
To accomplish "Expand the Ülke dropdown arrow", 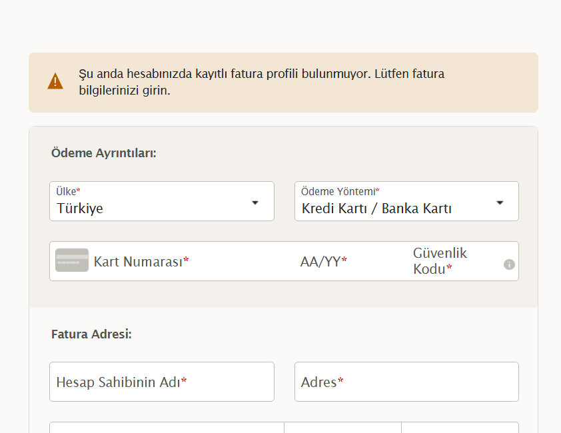I will point(255,203).
